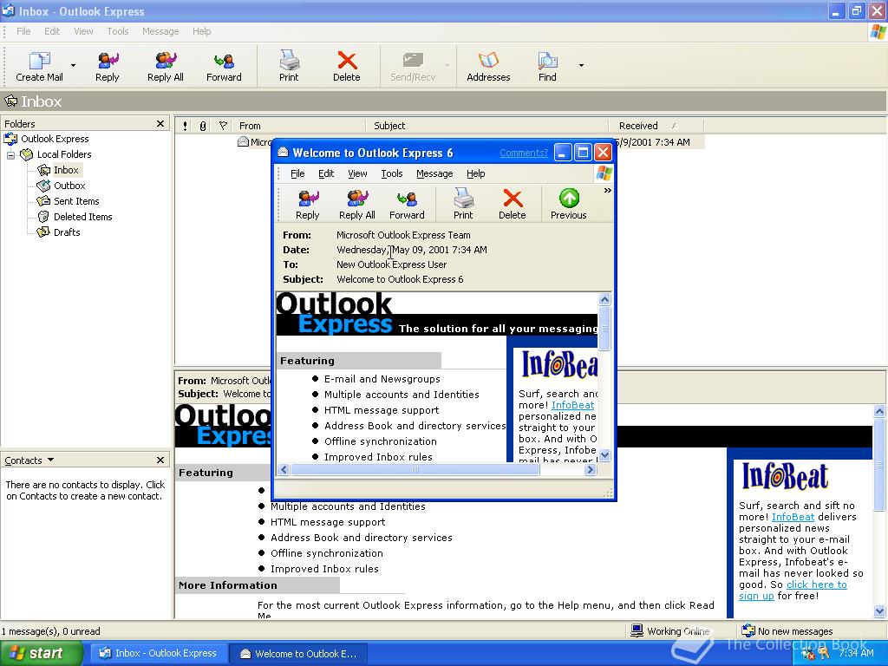
Task: Select the Sent Items folder
Action: pos(76,201)
